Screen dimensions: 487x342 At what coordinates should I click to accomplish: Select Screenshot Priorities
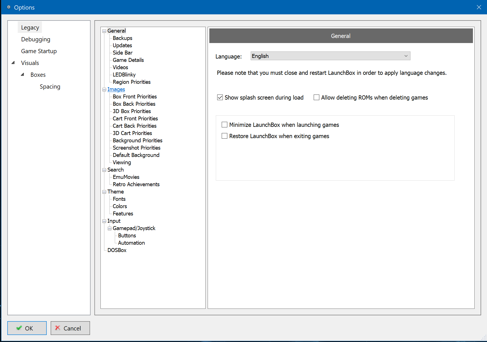(x=136, y=148)
